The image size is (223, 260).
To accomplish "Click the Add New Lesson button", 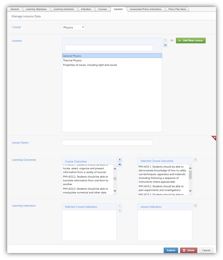I will point(191,40).
